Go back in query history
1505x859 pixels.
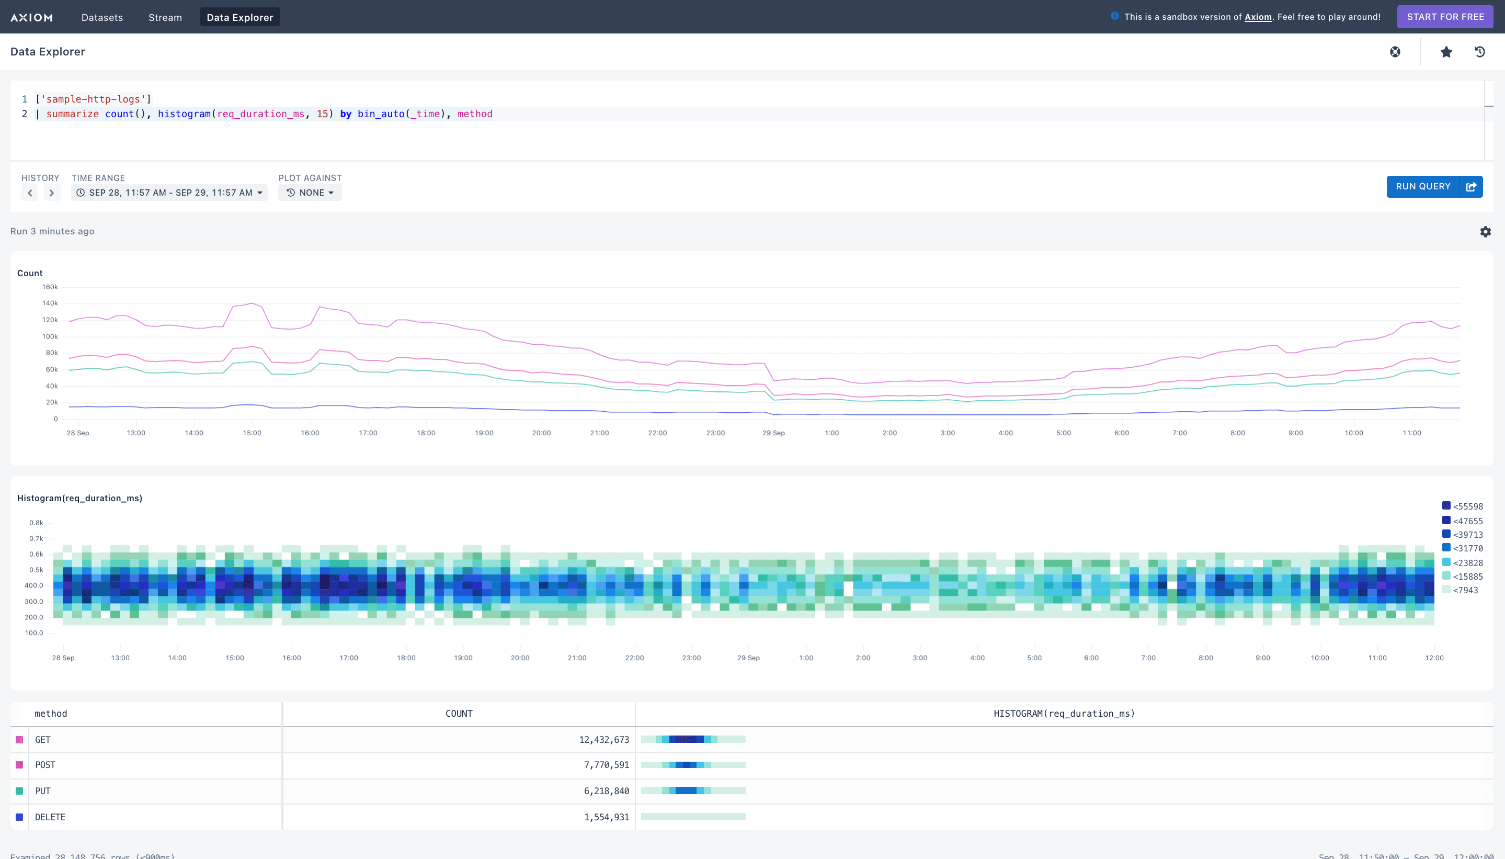click(x=29, y=193)
